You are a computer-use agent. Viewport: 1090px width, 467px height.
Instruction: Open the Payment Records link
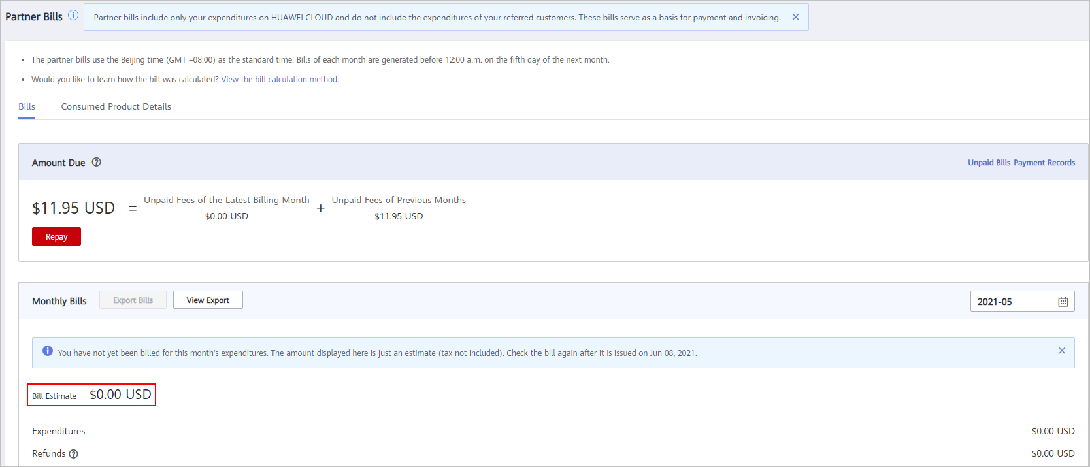coord(1044,163)
